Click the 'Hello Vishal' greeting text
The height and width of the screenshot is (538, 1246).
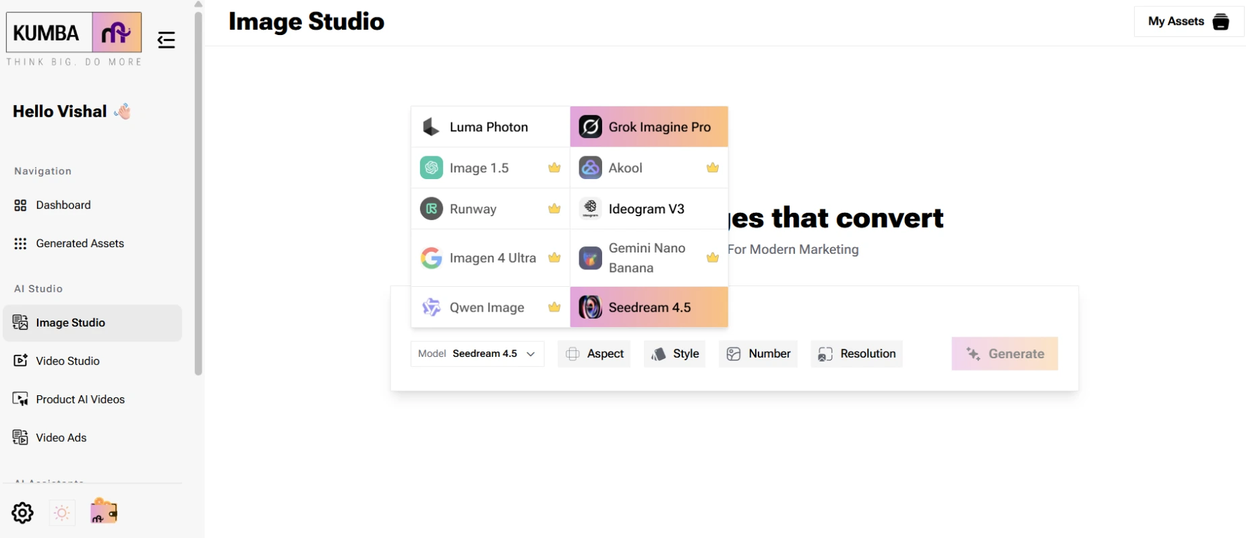(x=60, y=111)
